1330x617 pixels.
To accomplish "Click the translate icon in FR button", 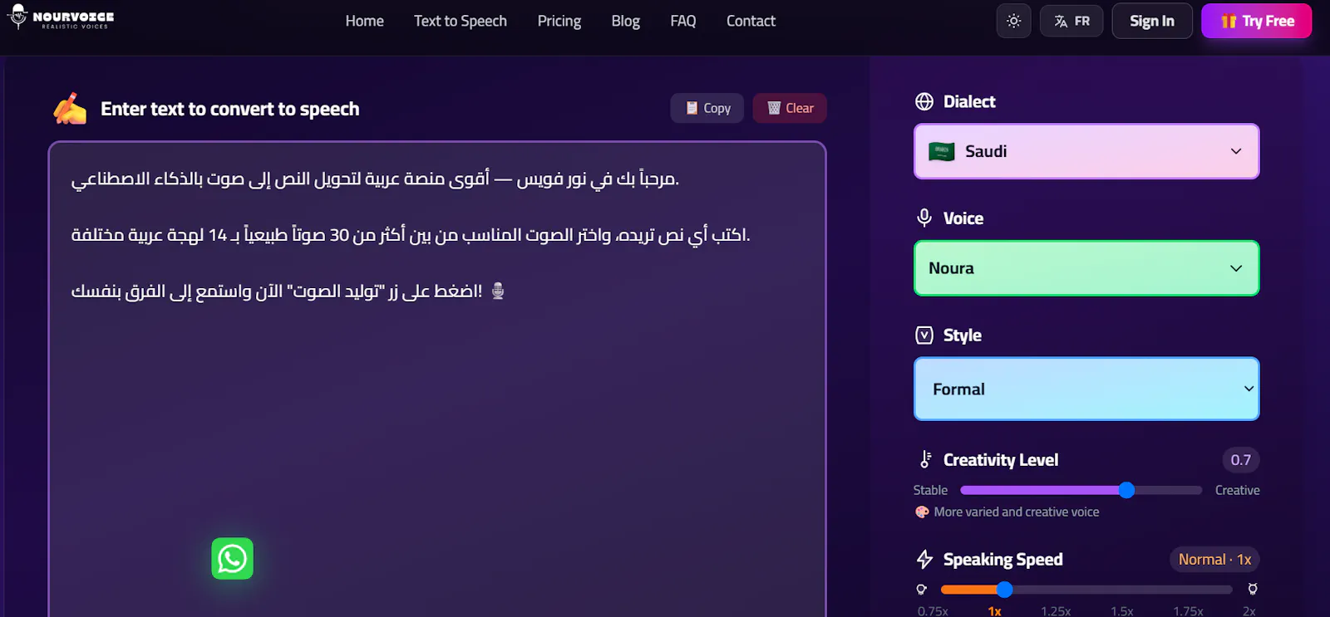I will (x=1061, y=22).
